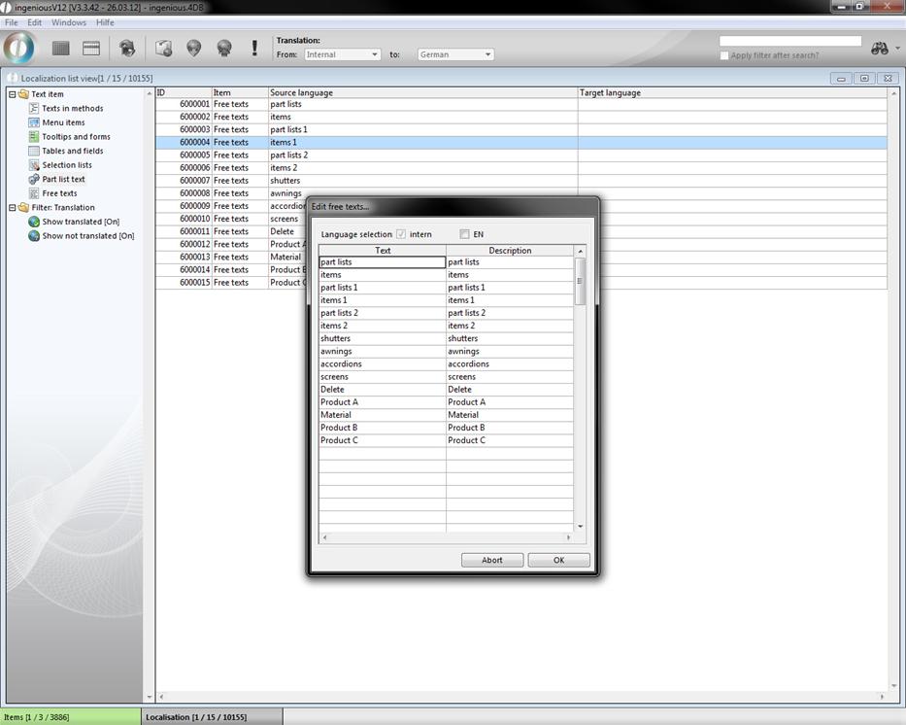This screenshot has width=906, height=725.
Task: Click the Abort button
Action: (492, 560)
